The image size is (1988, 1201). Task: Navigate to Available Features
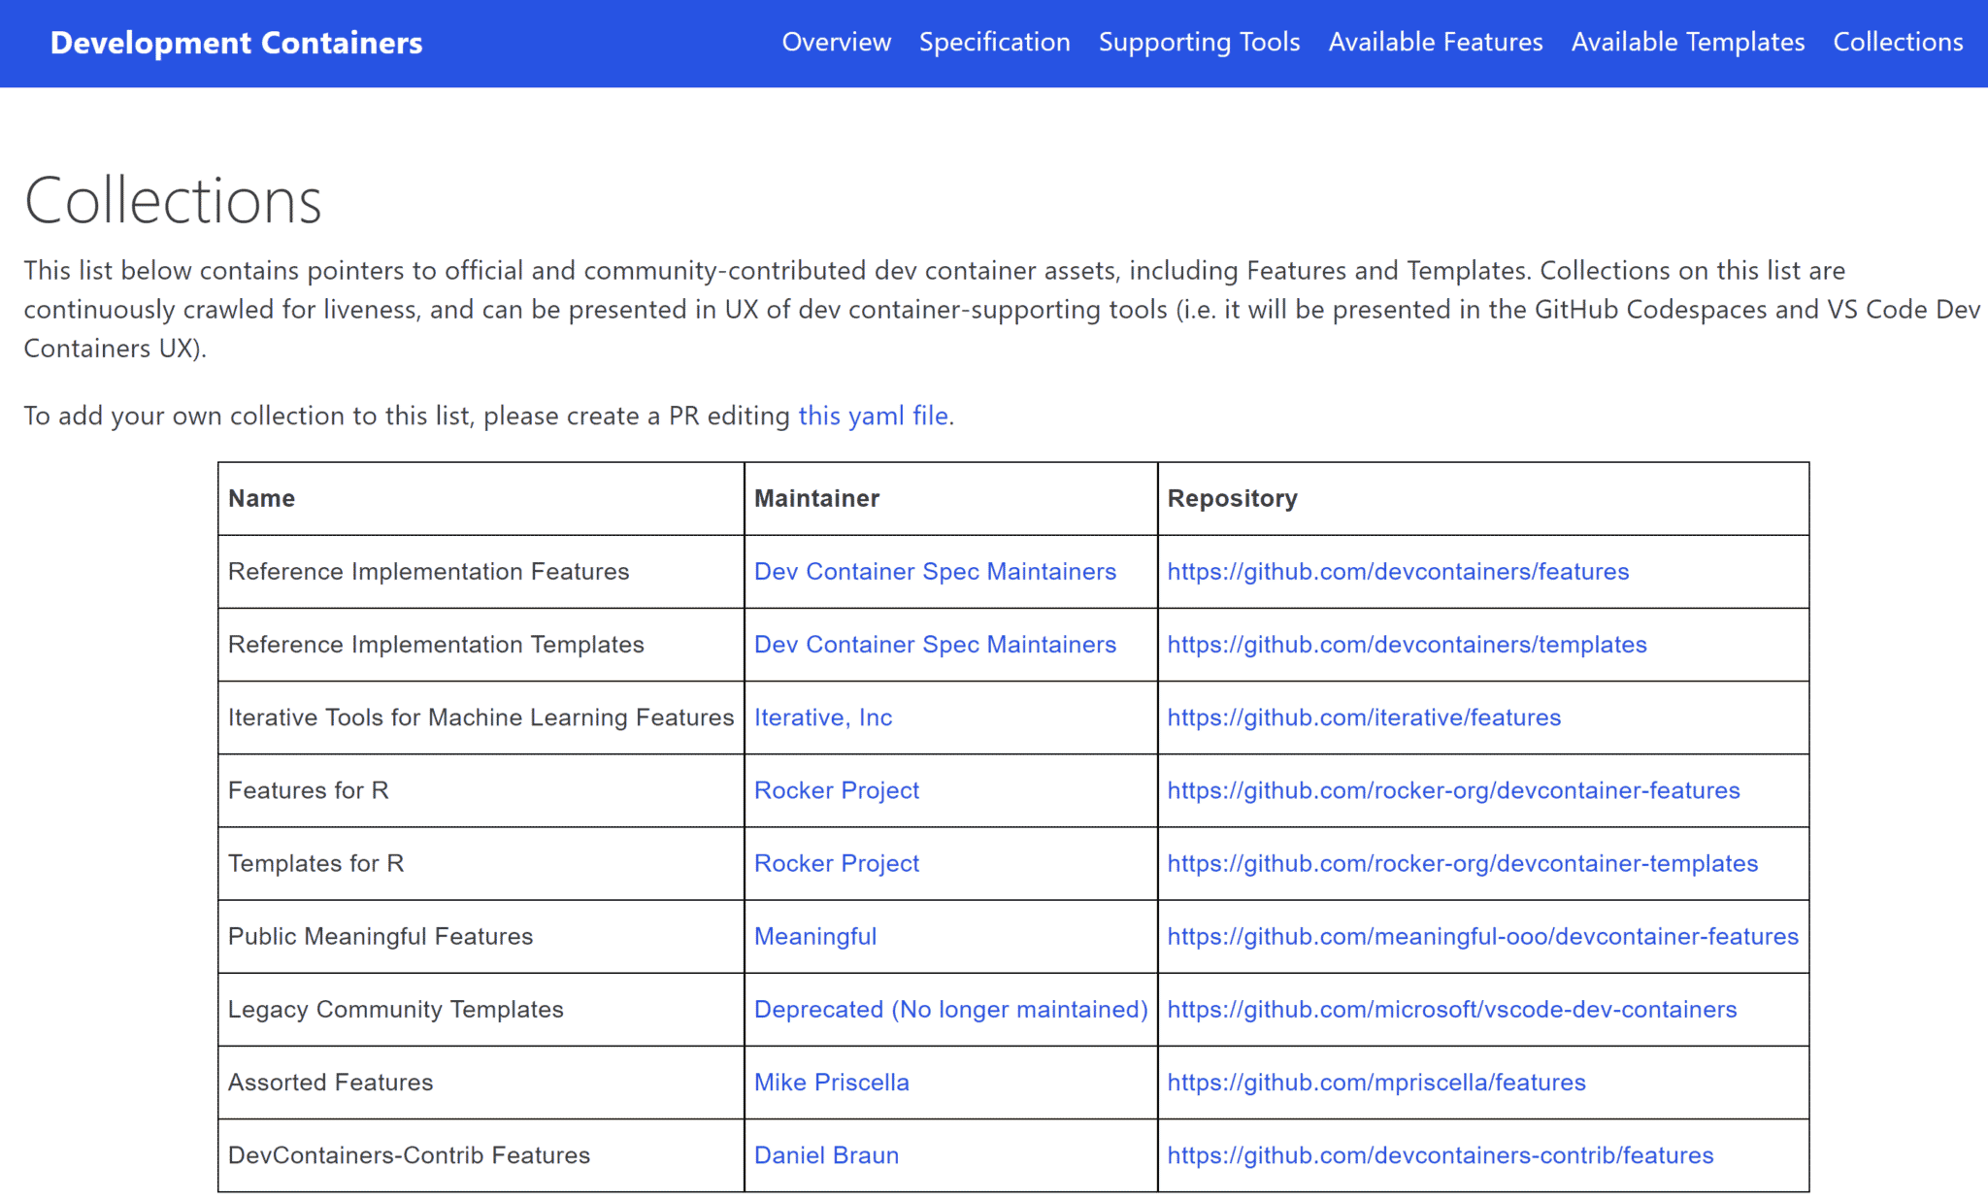coord(1435,43)
